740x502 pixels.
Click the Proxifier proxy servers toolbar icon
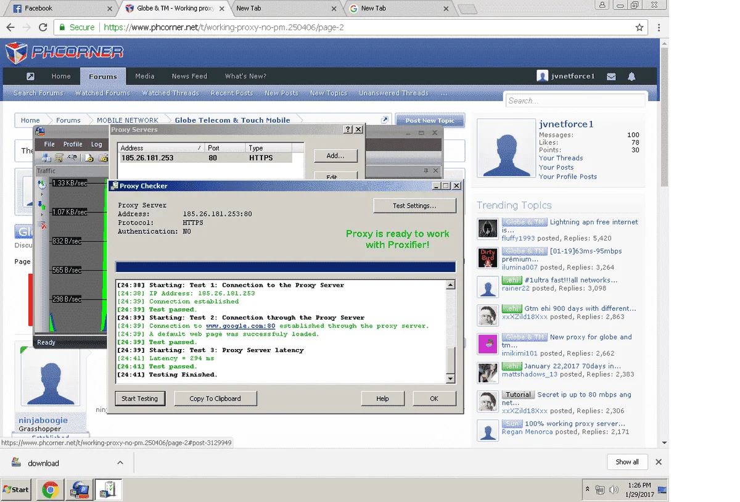[x=46, y=158]
